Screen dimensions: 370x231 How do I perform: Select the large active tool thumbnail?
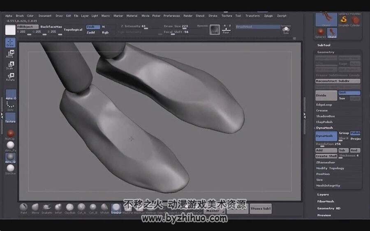tap(326, 19)
